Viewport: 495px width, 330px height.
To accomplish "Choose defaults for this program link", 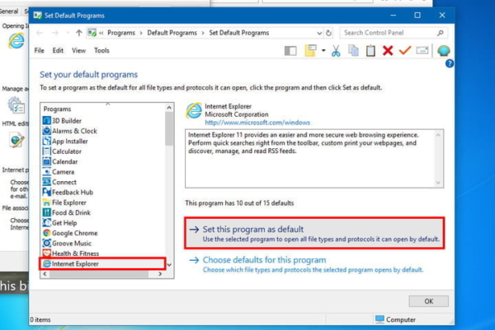I will click(264, 260).
